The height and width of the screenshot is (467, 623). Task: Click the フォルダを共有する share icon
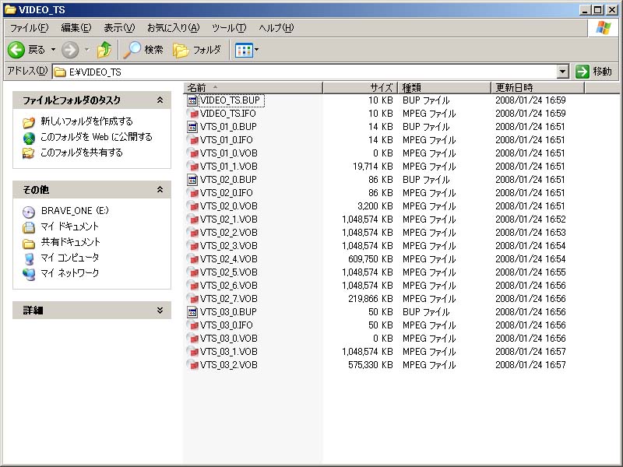click(29, 153)
